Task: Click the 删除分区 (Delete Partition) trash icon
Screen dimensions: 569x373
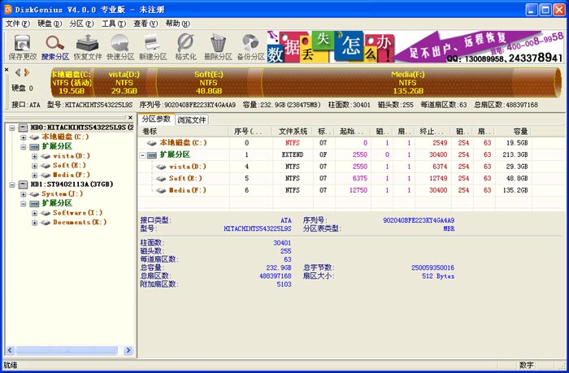Action: [218, 47]
